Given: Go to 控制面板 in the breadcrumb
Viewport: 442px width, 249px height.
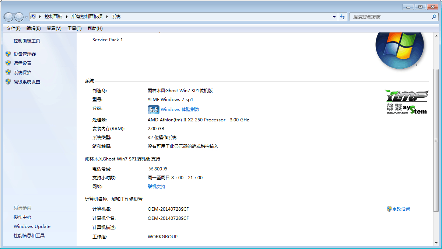Looking at the screenshot, I should [53, 17].
